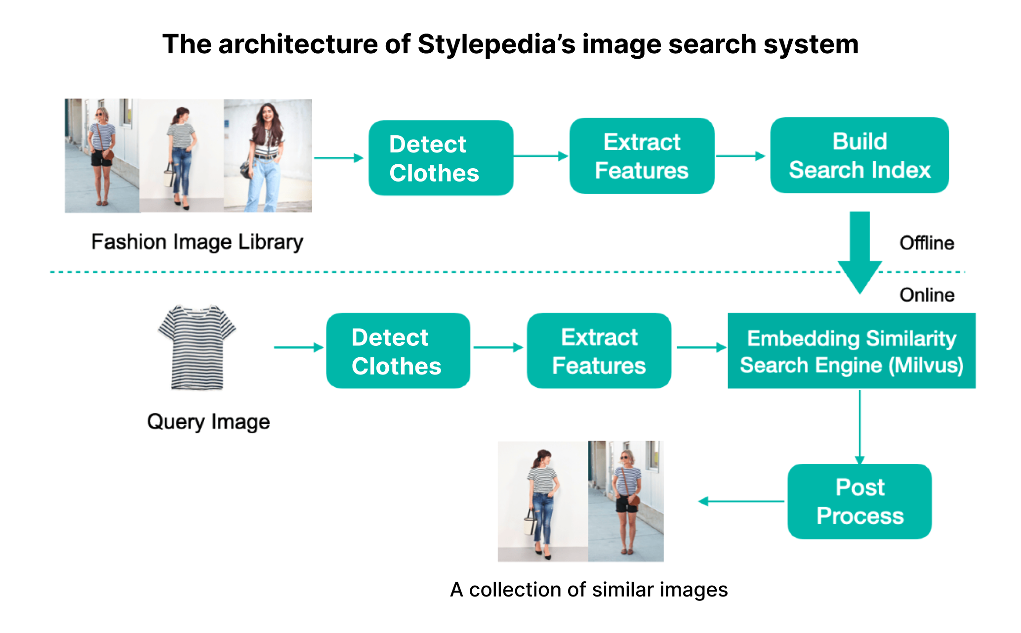Click the result photo with black shorts
The height and width of the screenshot is (633, 1021).
[626, 501]
